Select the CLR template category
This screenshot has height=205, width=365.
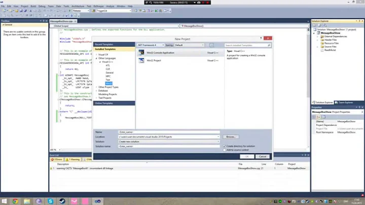(x=108, y=69)
